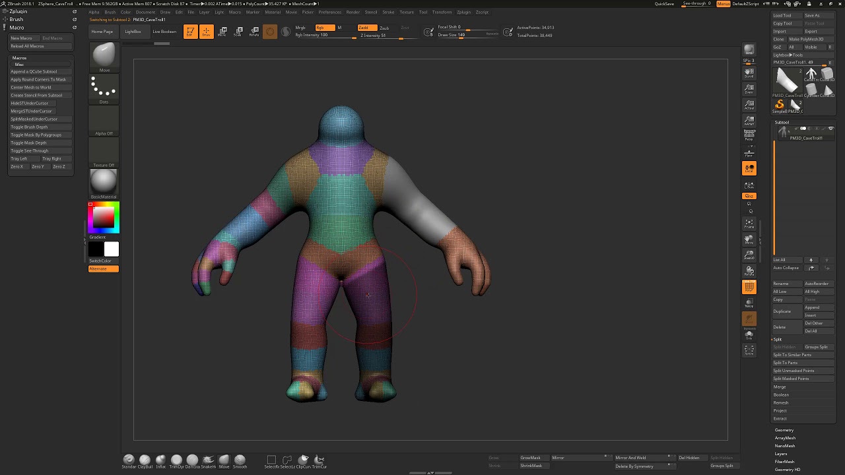The width and height of the screenshot is (845, 475).
Task: Click the Xpose icon
Action: coord(749,350)
